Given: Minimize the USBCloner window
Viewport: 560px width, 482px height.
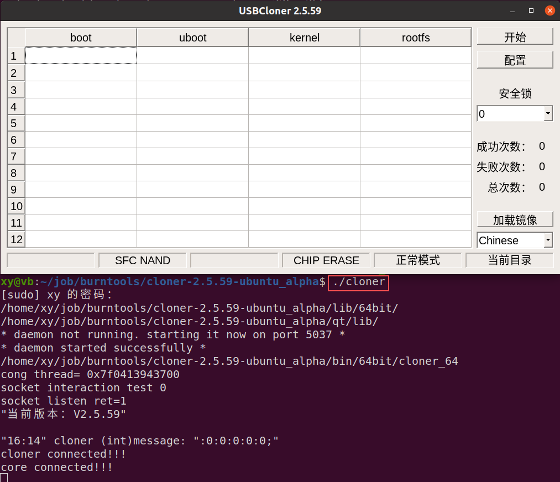Looking at the screenshot, I should click(x=512, y=11).
